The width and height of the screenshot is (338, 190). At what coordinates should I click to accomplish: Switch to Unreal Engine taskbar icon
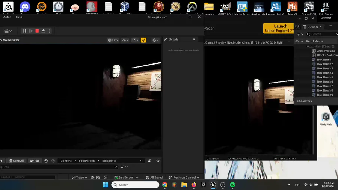213,185
